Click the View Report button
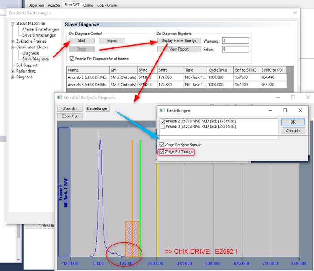 (x=179, y=49)
